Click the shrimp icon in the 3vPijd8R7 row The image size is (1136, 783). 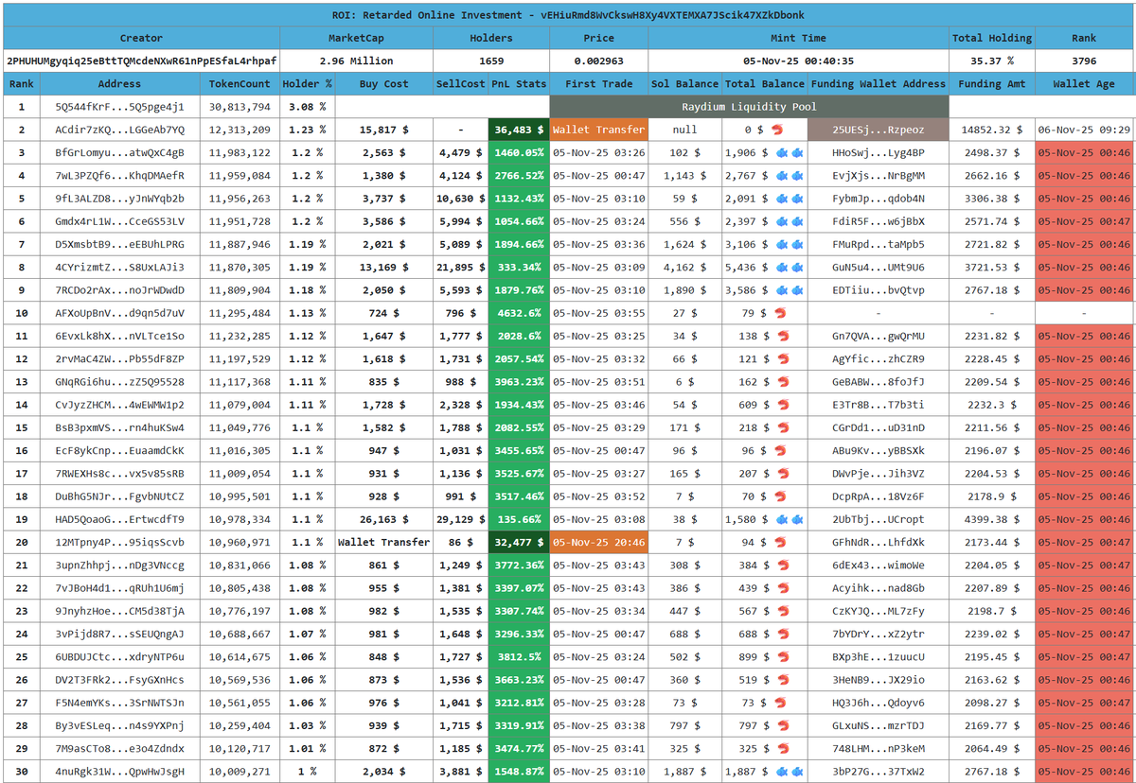pyautogui.click(x=783, y=634)
